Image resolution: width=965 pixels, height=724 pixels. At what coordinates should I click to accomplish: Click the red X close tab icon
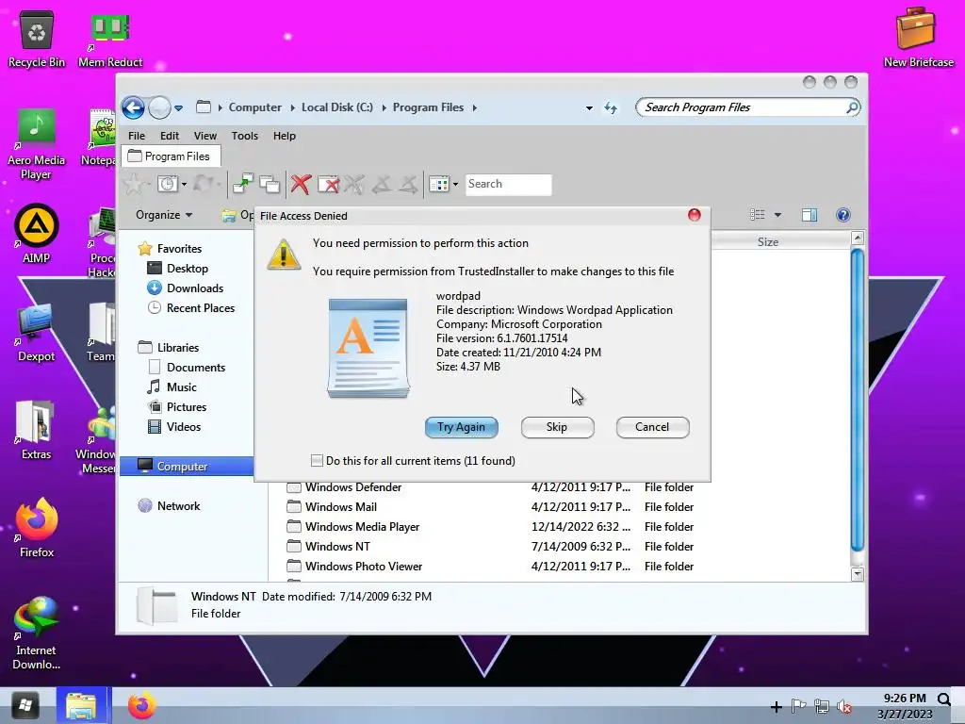coord(301,184)
